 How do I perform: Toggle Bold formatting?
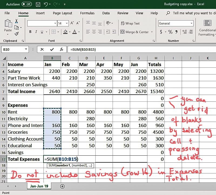(x=30, y=32)
